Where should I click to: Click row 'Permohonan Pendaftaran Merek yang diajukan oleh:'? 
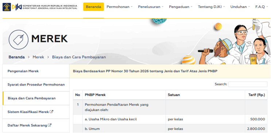point(170,107)
